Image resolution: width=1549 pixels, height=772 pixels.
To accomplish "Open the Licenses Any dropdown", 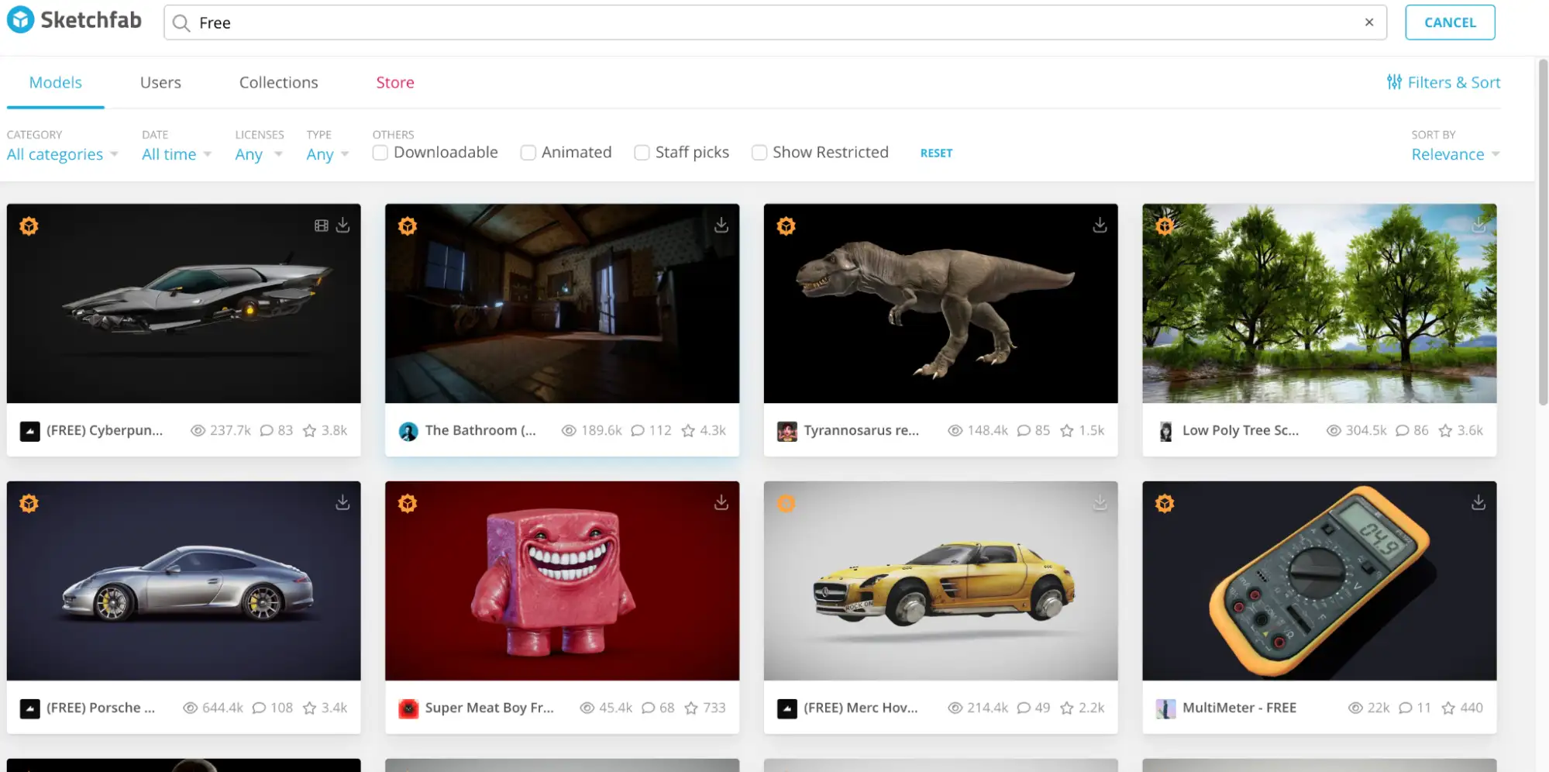I will (258, 154).
